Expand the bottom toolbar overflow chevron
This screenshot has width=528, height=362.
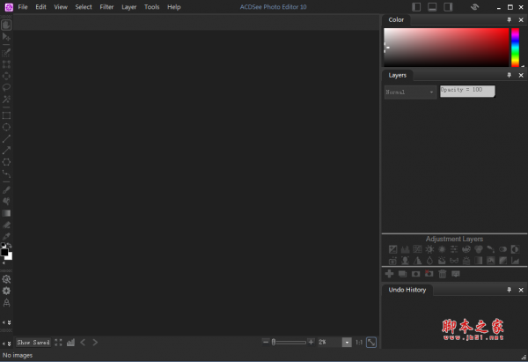click(x=9, y=344)
